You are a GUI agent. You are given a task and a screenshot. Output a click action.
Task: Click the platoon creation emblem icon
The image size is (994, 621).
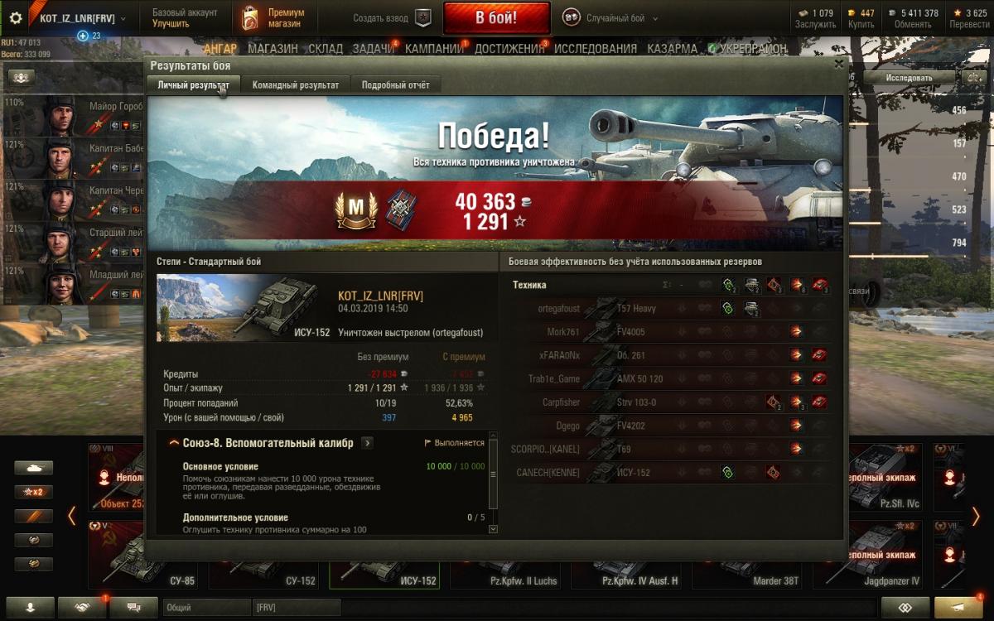pyautogui.click(x=422, y=17)
